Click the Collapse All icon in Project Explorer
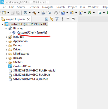This screenshot has width=108, height=109. coord(47,19)
